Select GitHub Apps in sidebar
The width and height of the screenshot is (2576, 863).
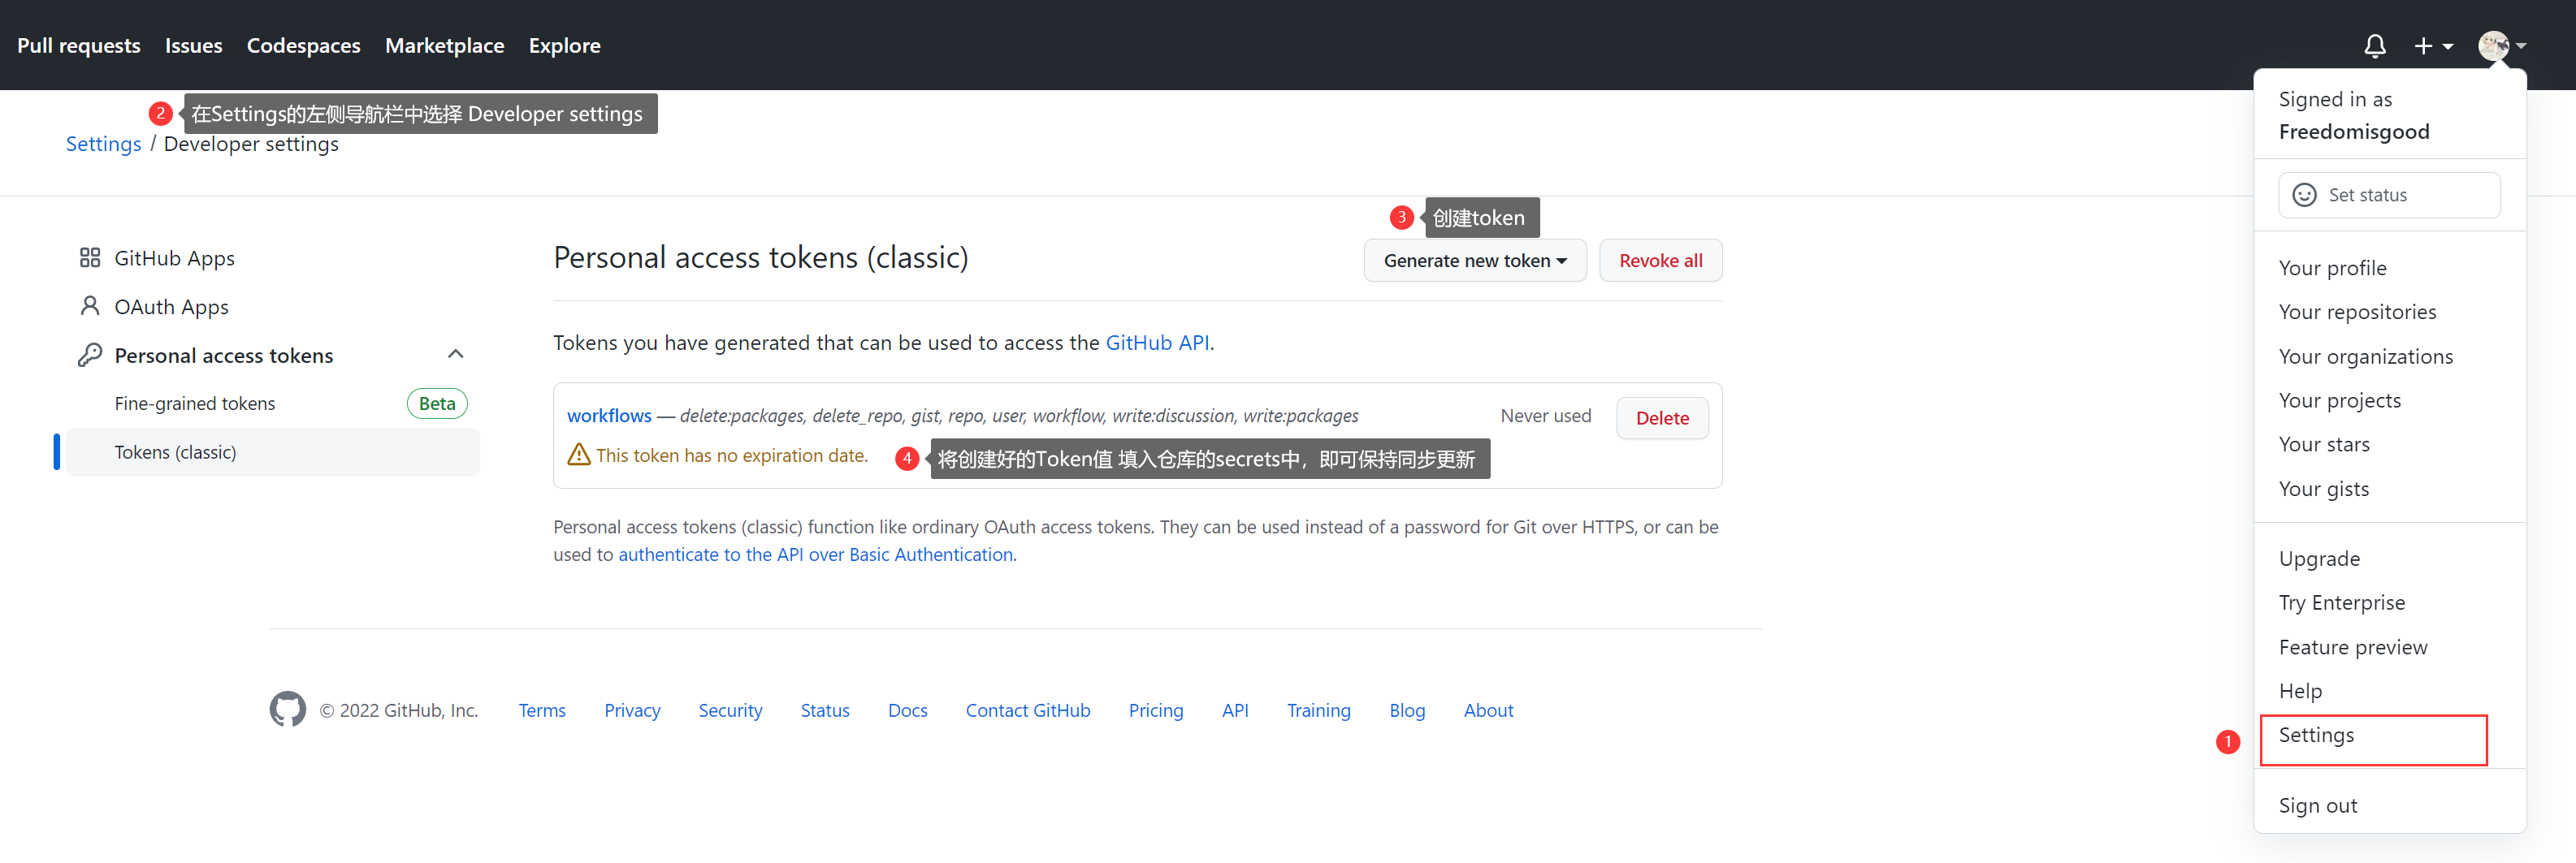[x=174, y=257]
